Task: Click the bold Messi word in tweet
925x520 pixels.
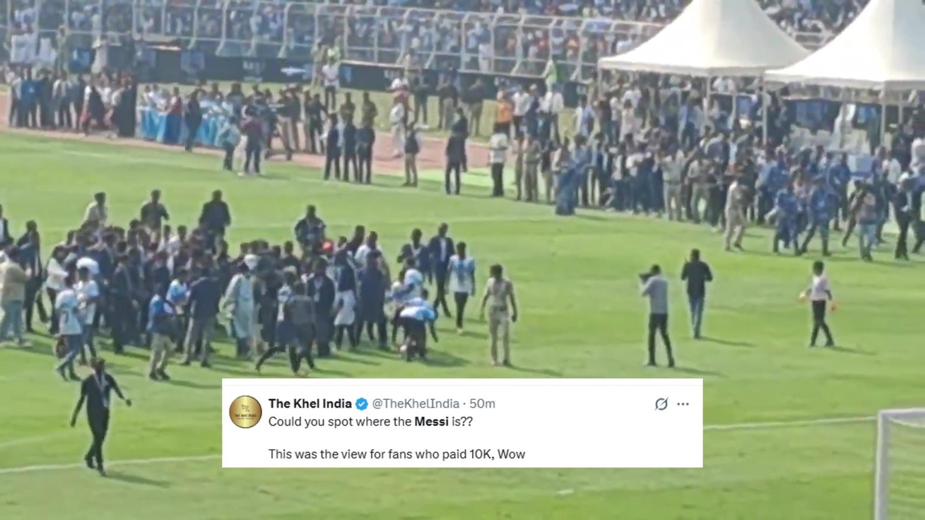Action: [x=431, y=422]
